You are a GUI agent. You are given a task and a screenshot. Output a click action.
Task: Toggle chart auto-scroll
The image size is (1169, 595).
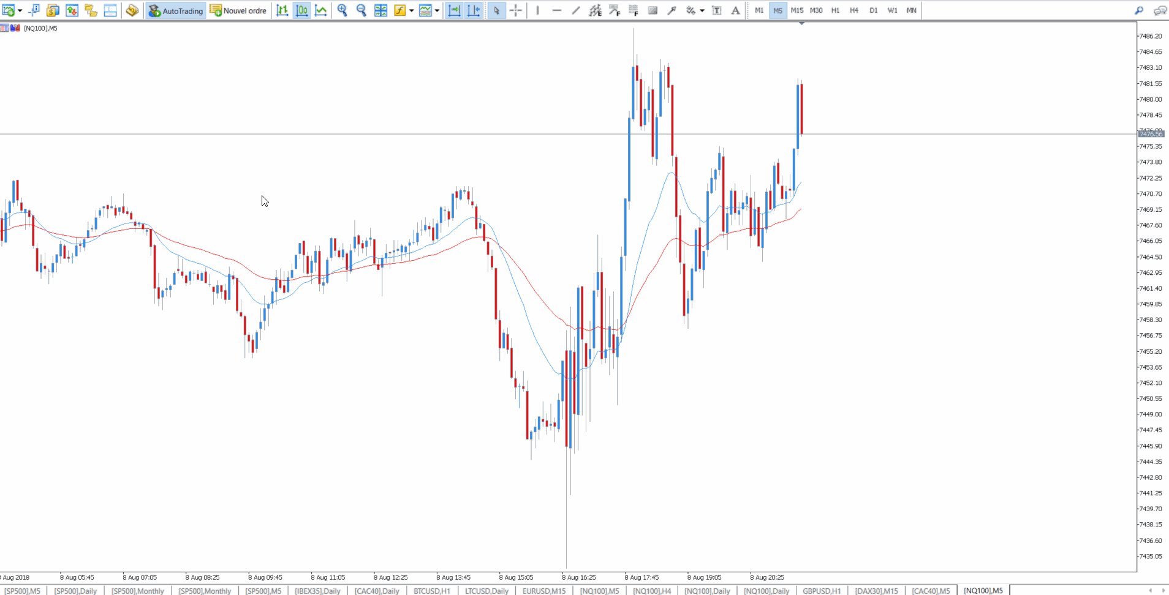tap(455, 10)
